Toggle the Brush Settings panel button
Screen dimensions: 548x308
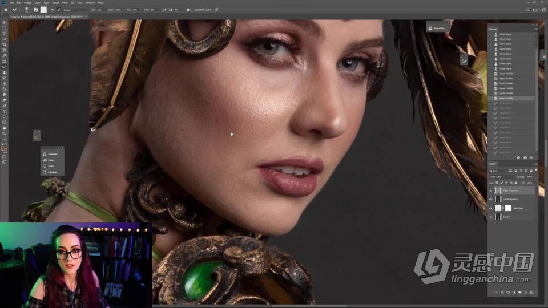click(36, 10)
